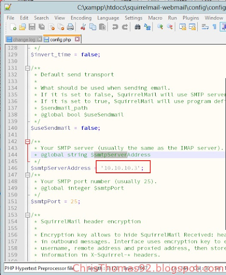Switch to the change.log tab
This screenshot has height=275, width=226.
point(24,40)
